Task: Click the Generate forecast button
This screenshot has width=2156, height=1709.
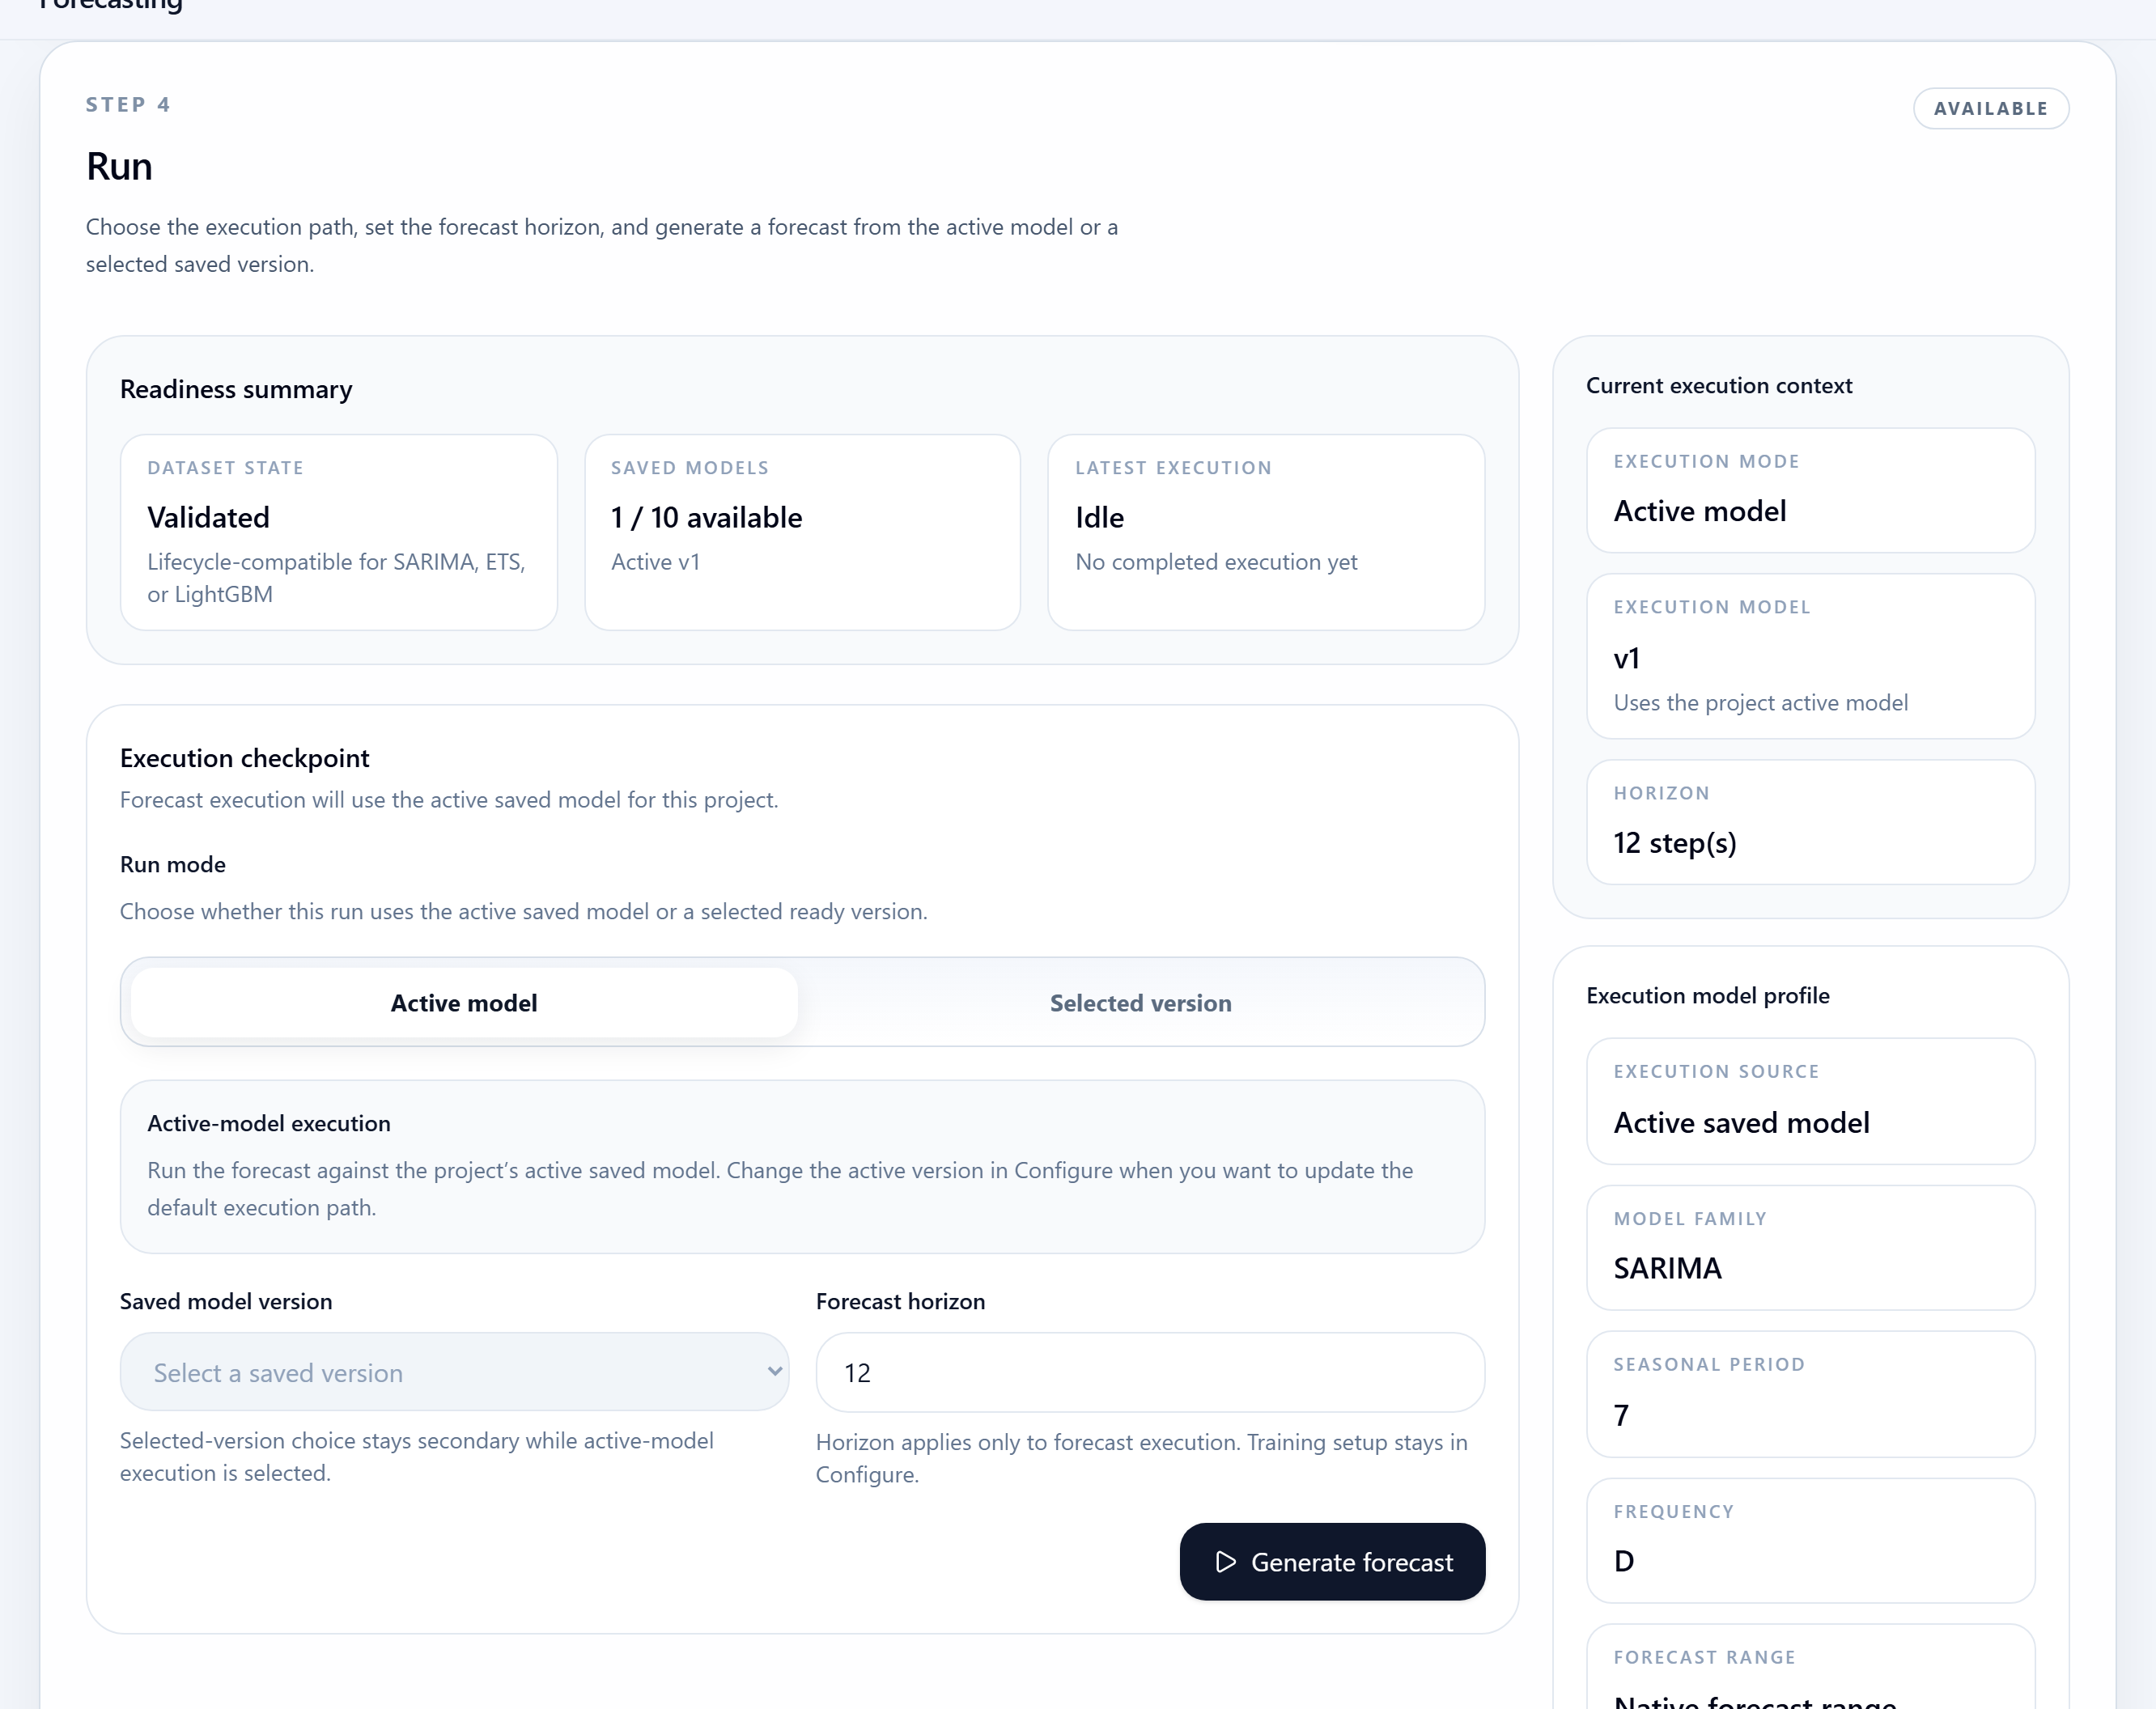Action: (1332, 1561)
